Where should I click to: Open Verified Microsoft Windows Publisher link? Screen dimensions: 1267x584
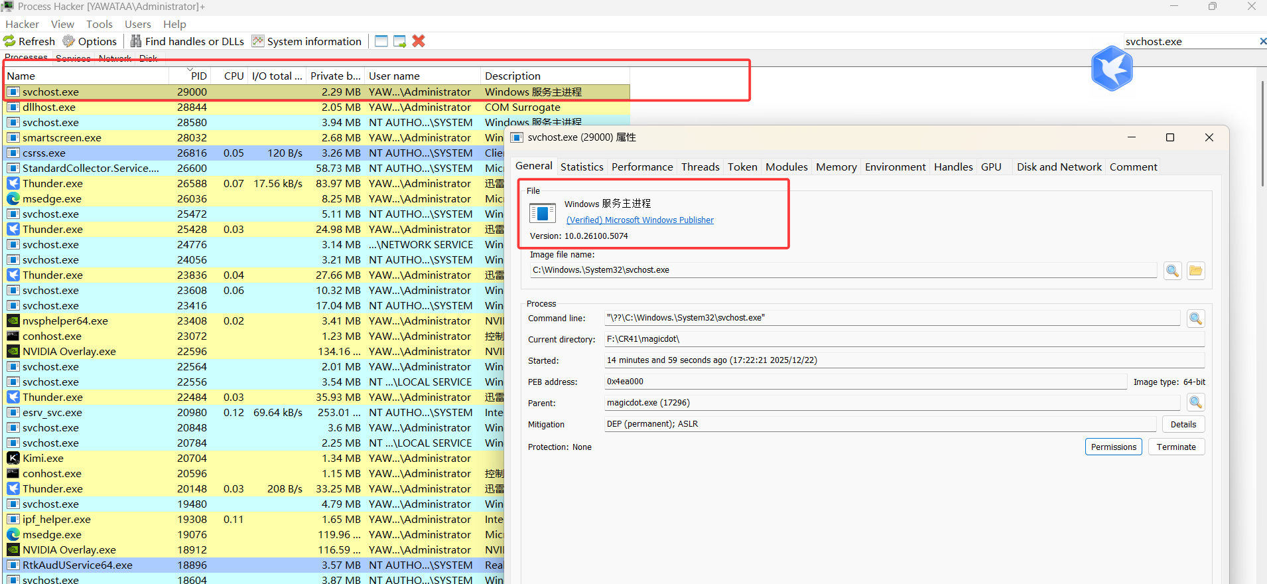tap(640, 220)
